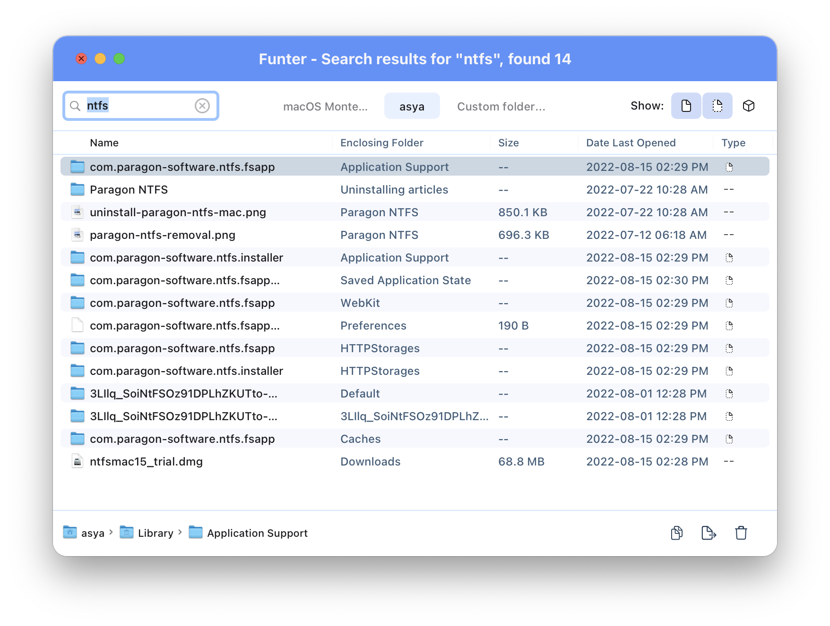Select paragon-ntfs-removal.png file name

[x=163, y=235]
